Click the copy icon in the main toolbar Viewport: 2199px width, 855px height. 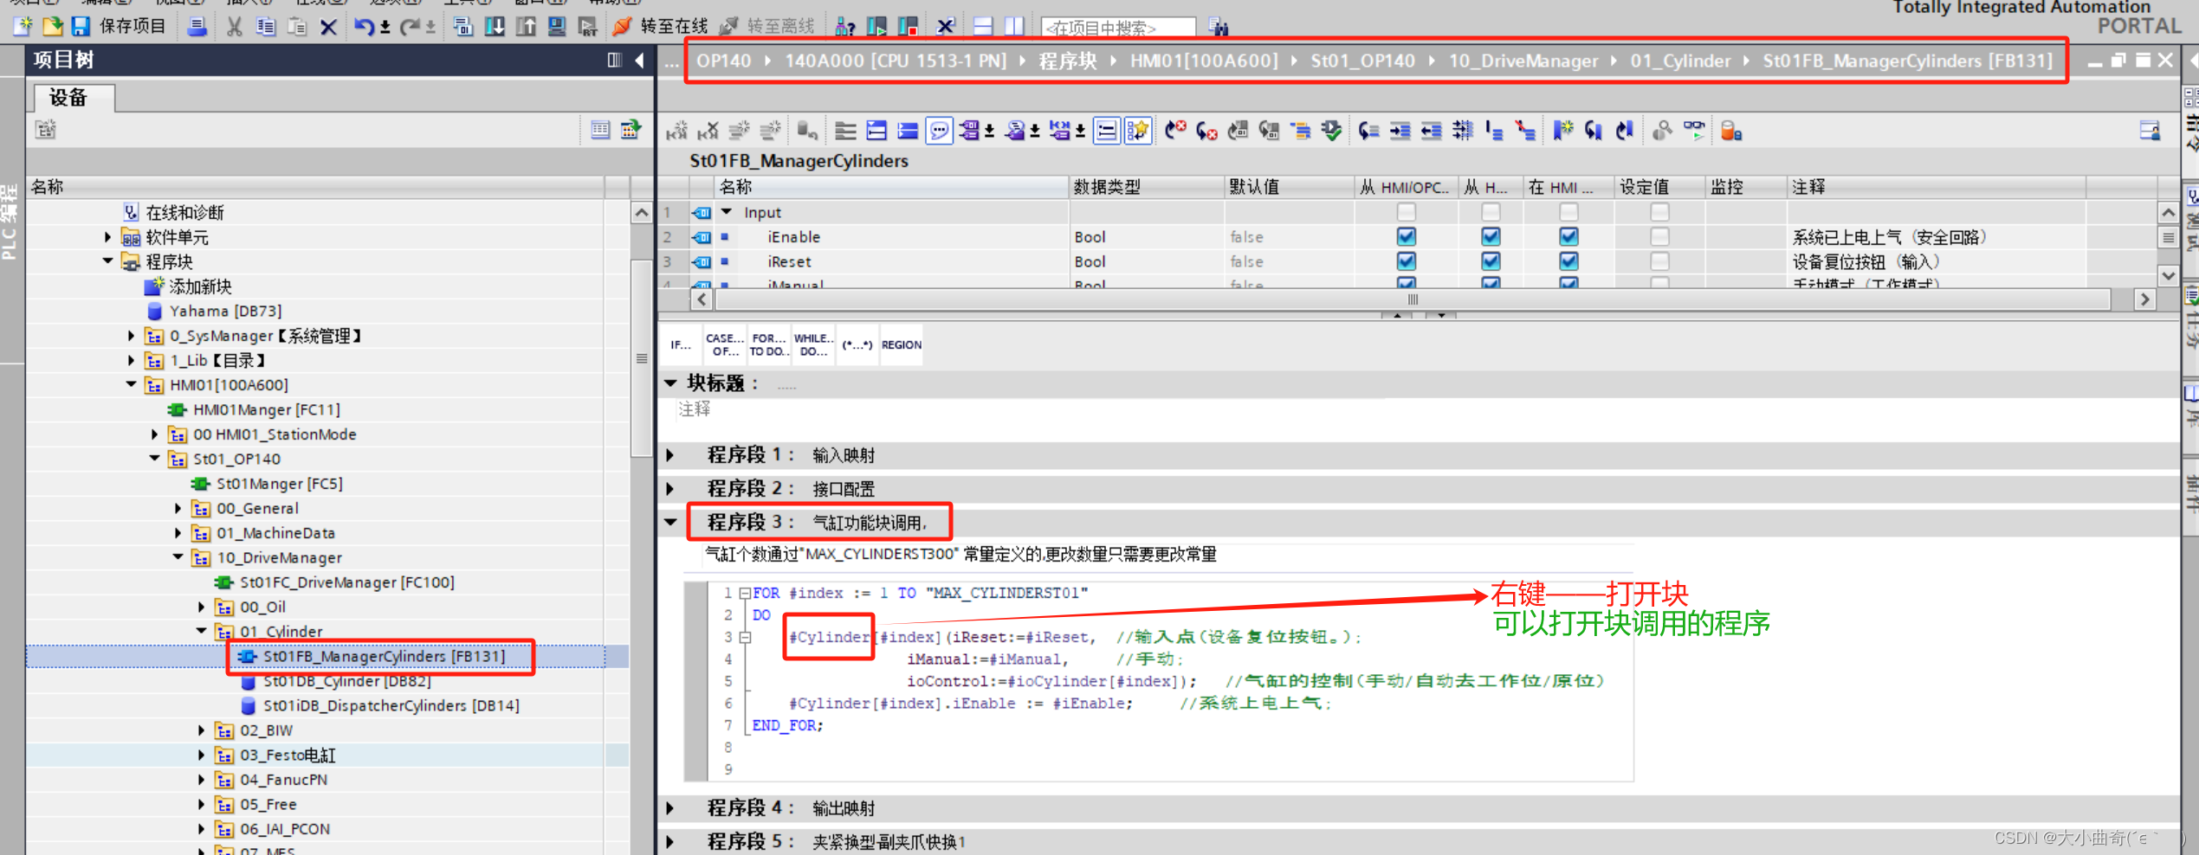[265, 26]
